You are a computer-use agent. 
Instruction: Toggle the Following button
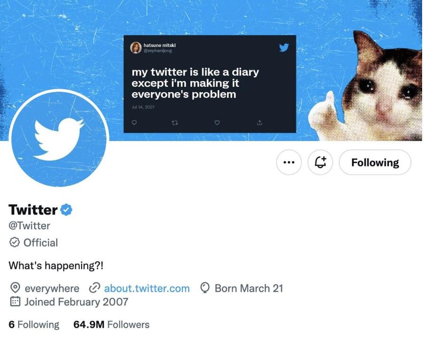point(375,163)
